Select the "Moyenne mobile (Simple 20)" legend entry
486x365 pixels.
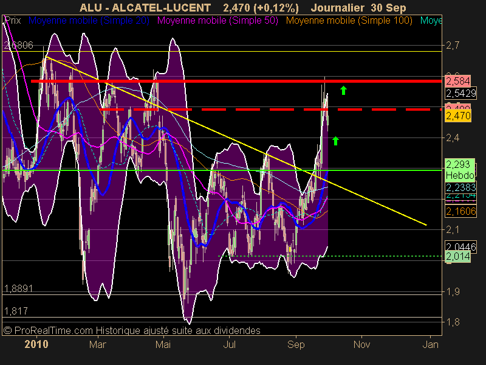point(89,21)
